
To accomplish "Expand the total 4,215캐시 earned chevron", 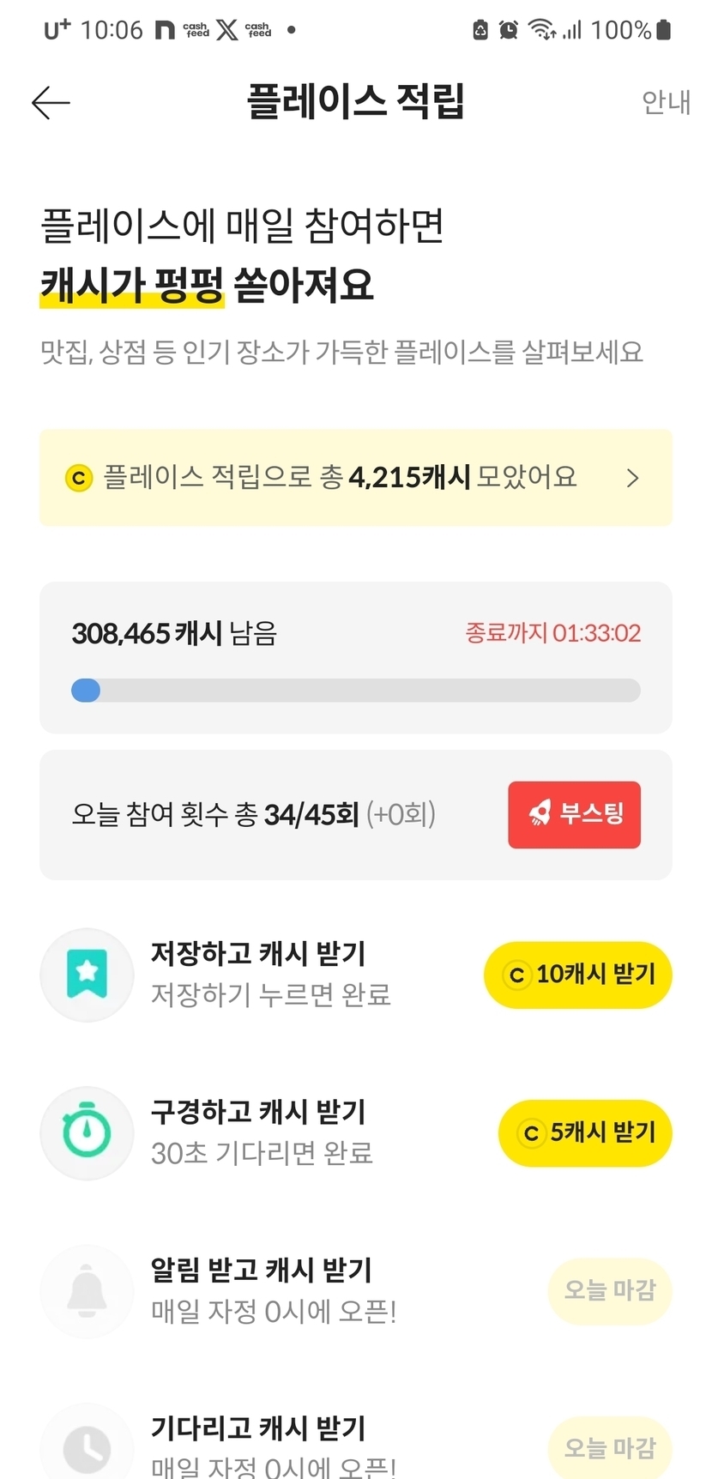I will click(x=633, y=478).
